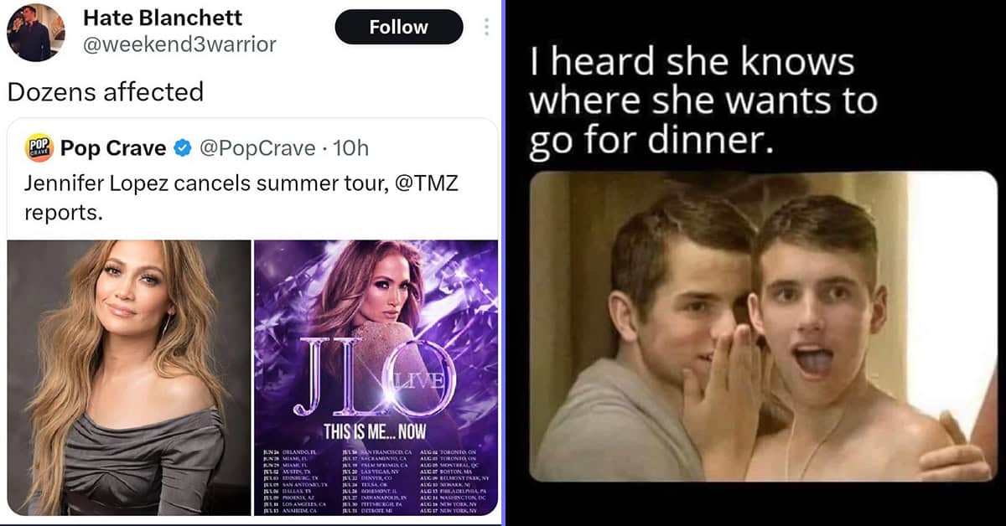Image resolution: width=1006 pixels, height=526 pixels.
Task: Open the blonde woman portrait photo
Action: click(129, 378)
